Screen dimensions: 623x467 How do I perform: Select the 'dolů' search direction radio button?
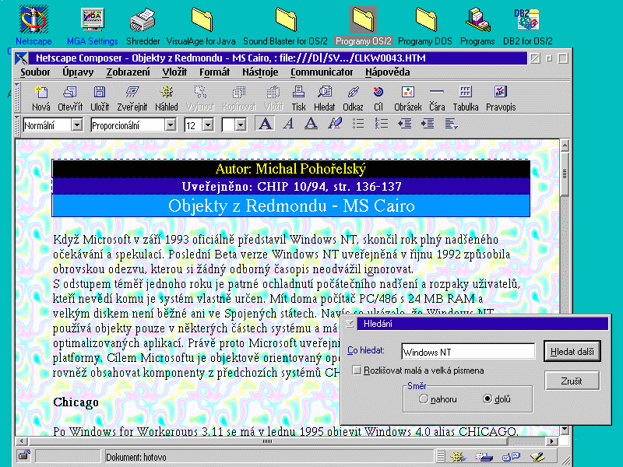click(x=487, y=399)
